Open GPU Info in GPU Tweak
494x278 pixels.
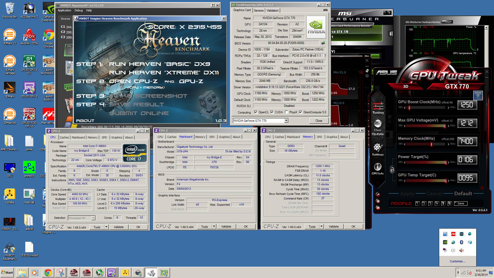point(377,169)
